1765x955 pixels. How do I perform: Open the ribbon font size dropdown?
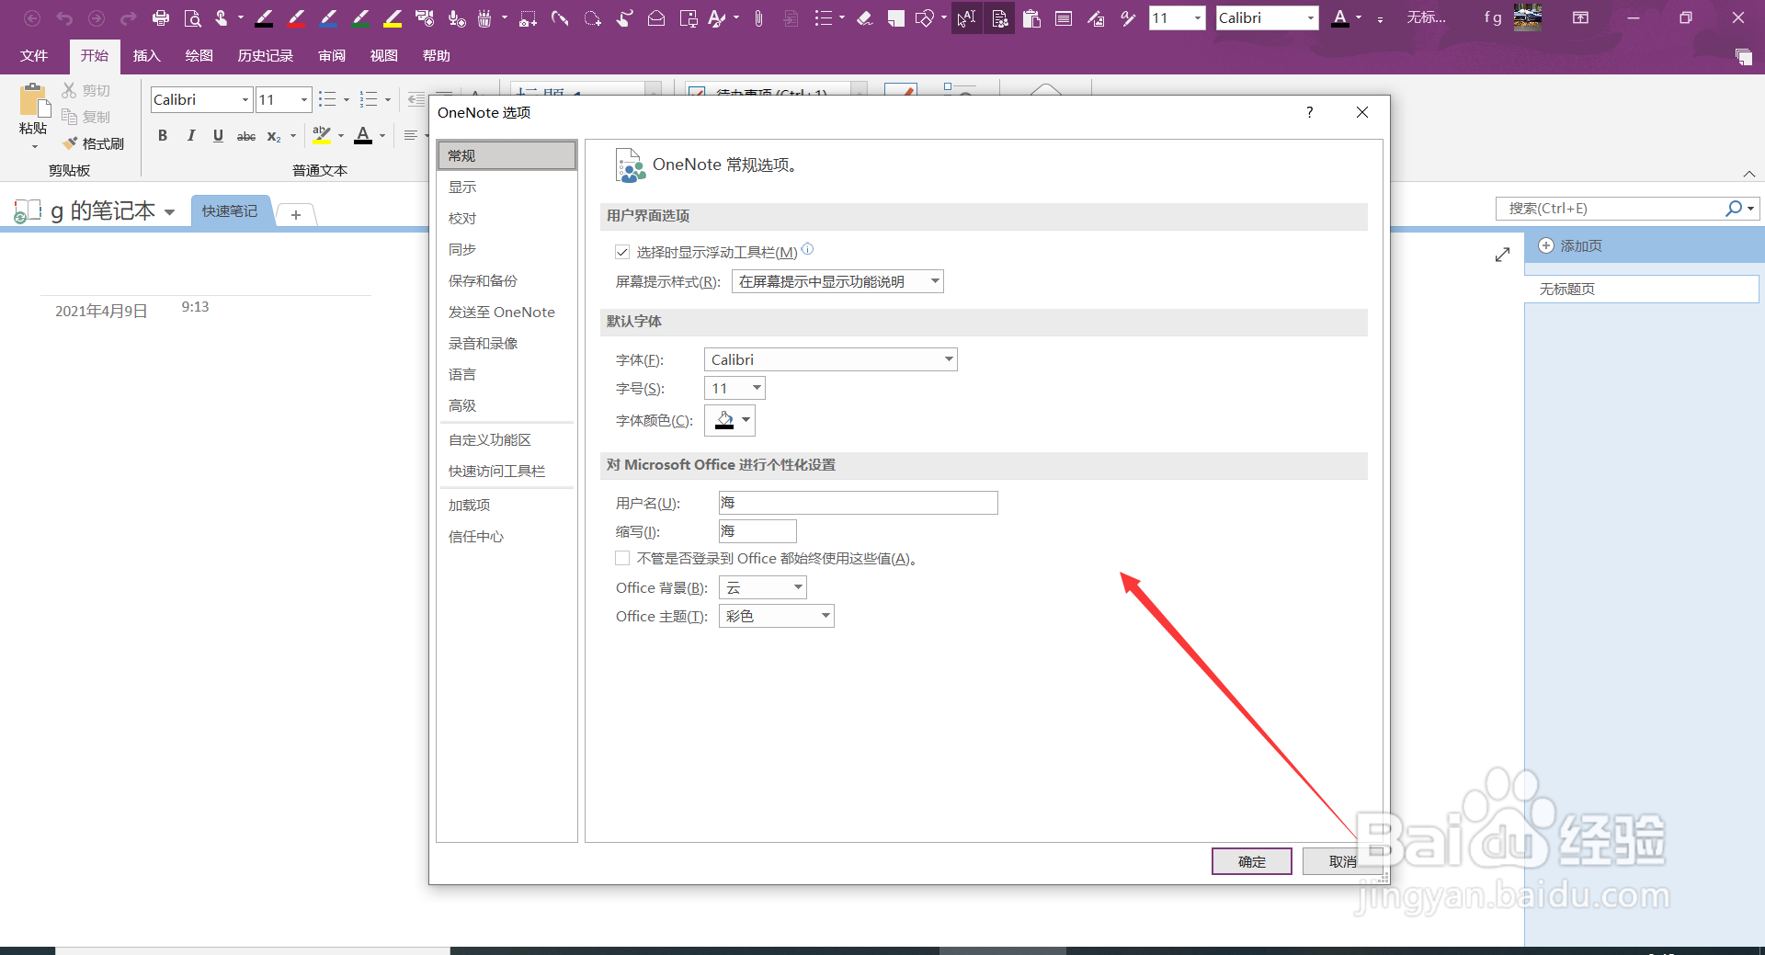click(303, 99)
